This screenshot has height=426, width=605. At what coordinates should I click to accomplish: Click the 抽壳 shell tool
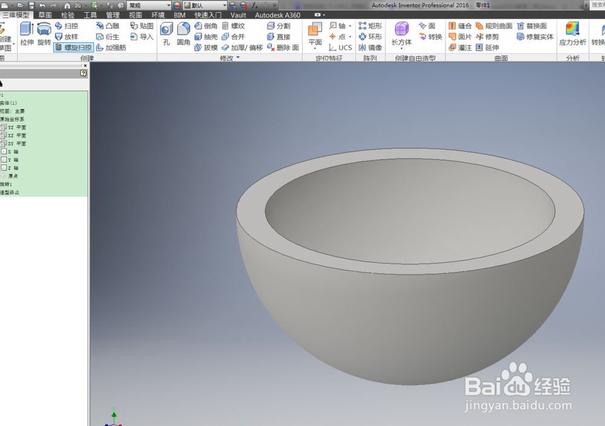[x=206, y=37]
